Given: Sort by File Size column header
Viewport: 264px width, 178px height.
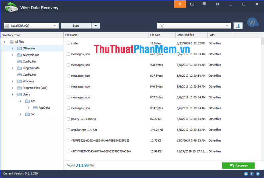Looking at the screenshot, I should (162, 35).
